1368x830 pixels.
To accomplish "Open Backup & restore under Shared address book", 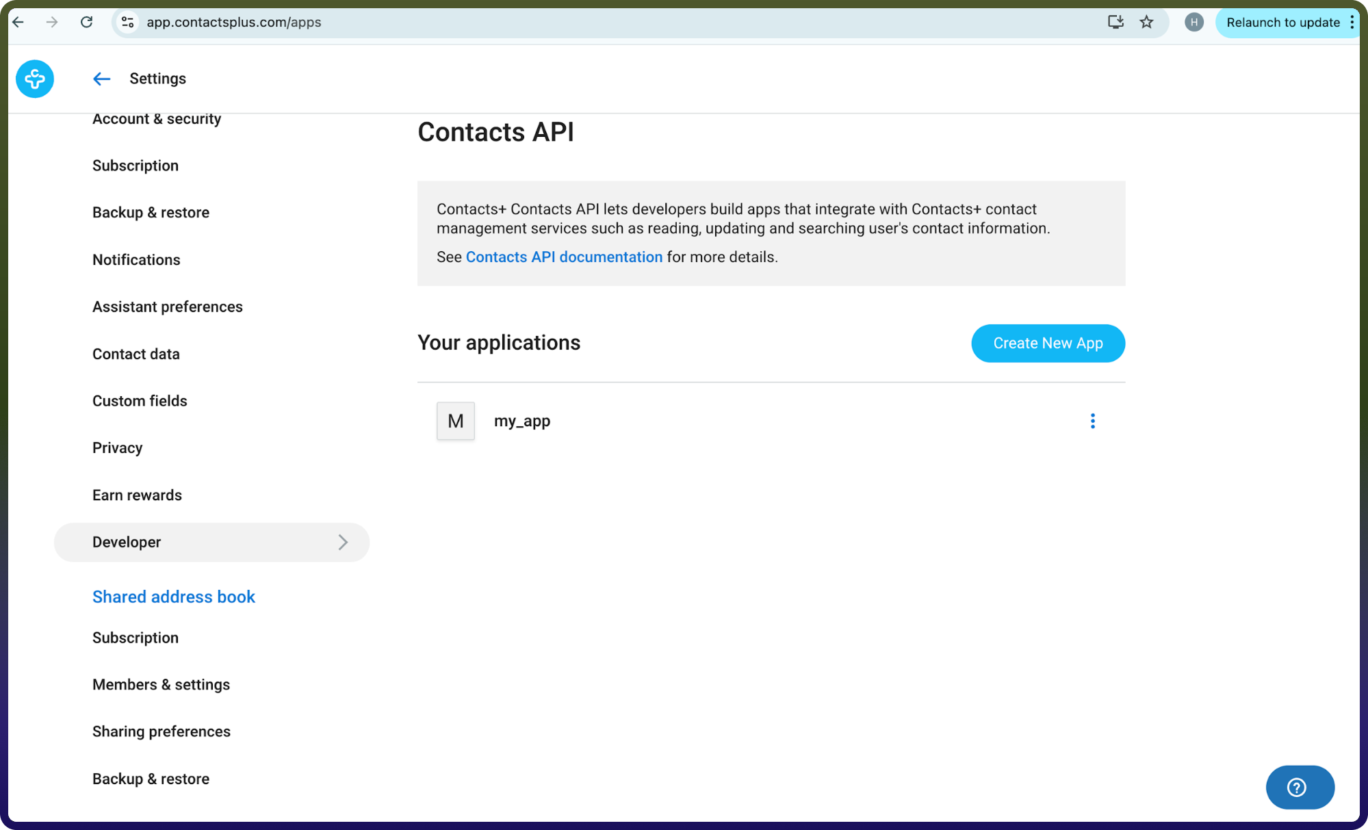I will click(x=151, y=779).
